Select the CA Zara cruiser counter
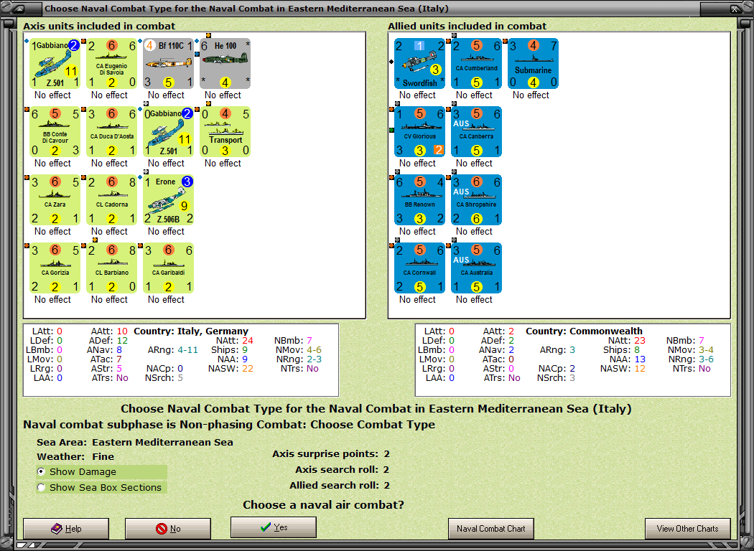 point(55,200)
